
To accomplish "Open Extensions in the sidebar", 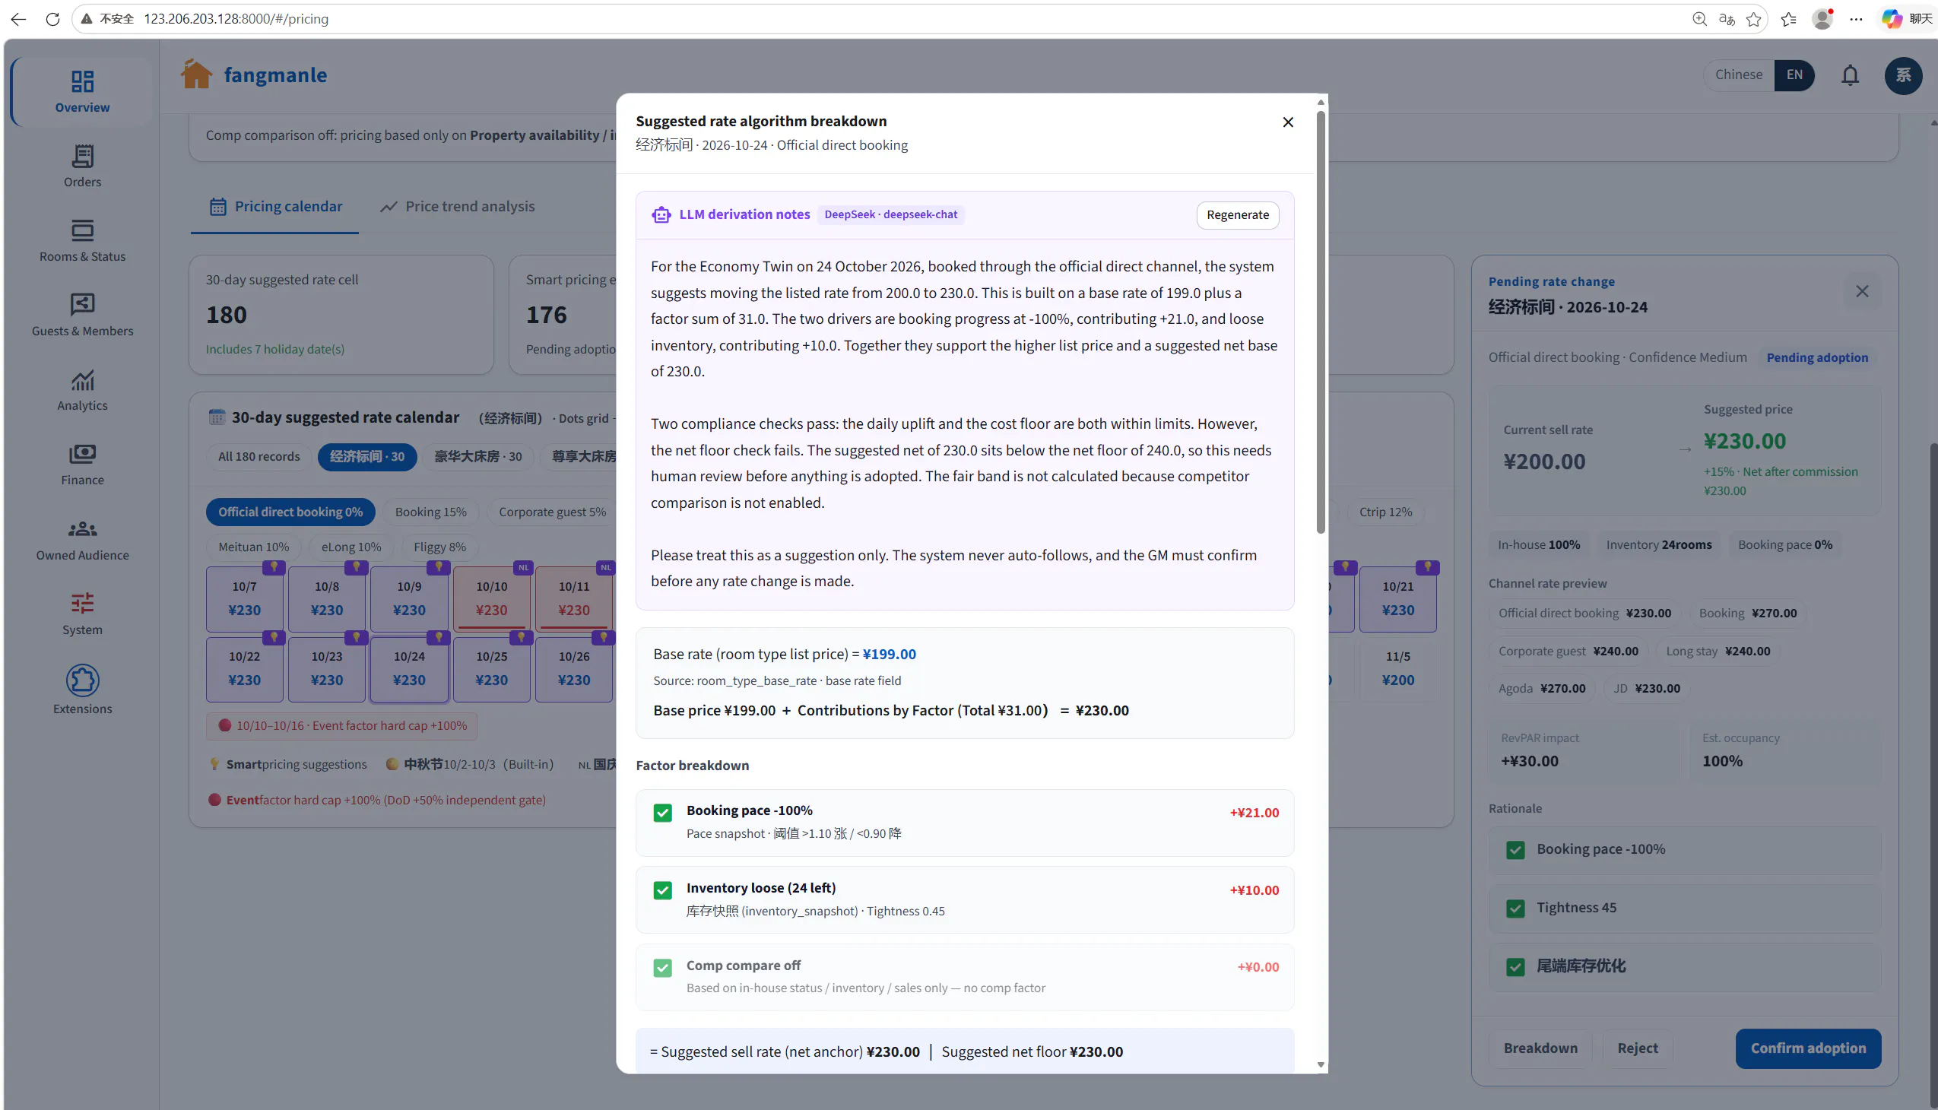I will point(81,689).
